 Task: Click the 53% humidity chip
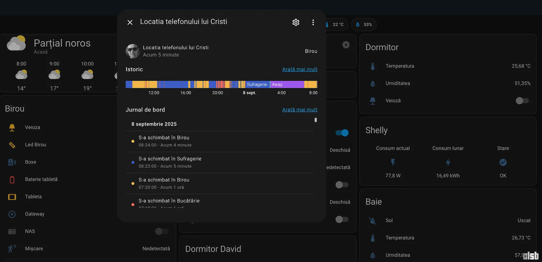(364, 25)
